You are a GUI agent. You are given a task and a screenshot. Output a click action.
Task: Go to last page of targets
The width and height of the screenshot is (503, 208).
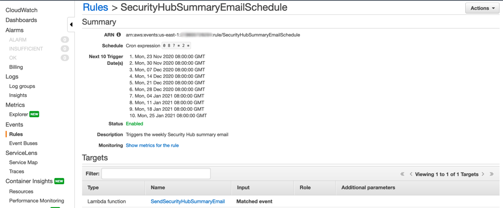(492, 175)
